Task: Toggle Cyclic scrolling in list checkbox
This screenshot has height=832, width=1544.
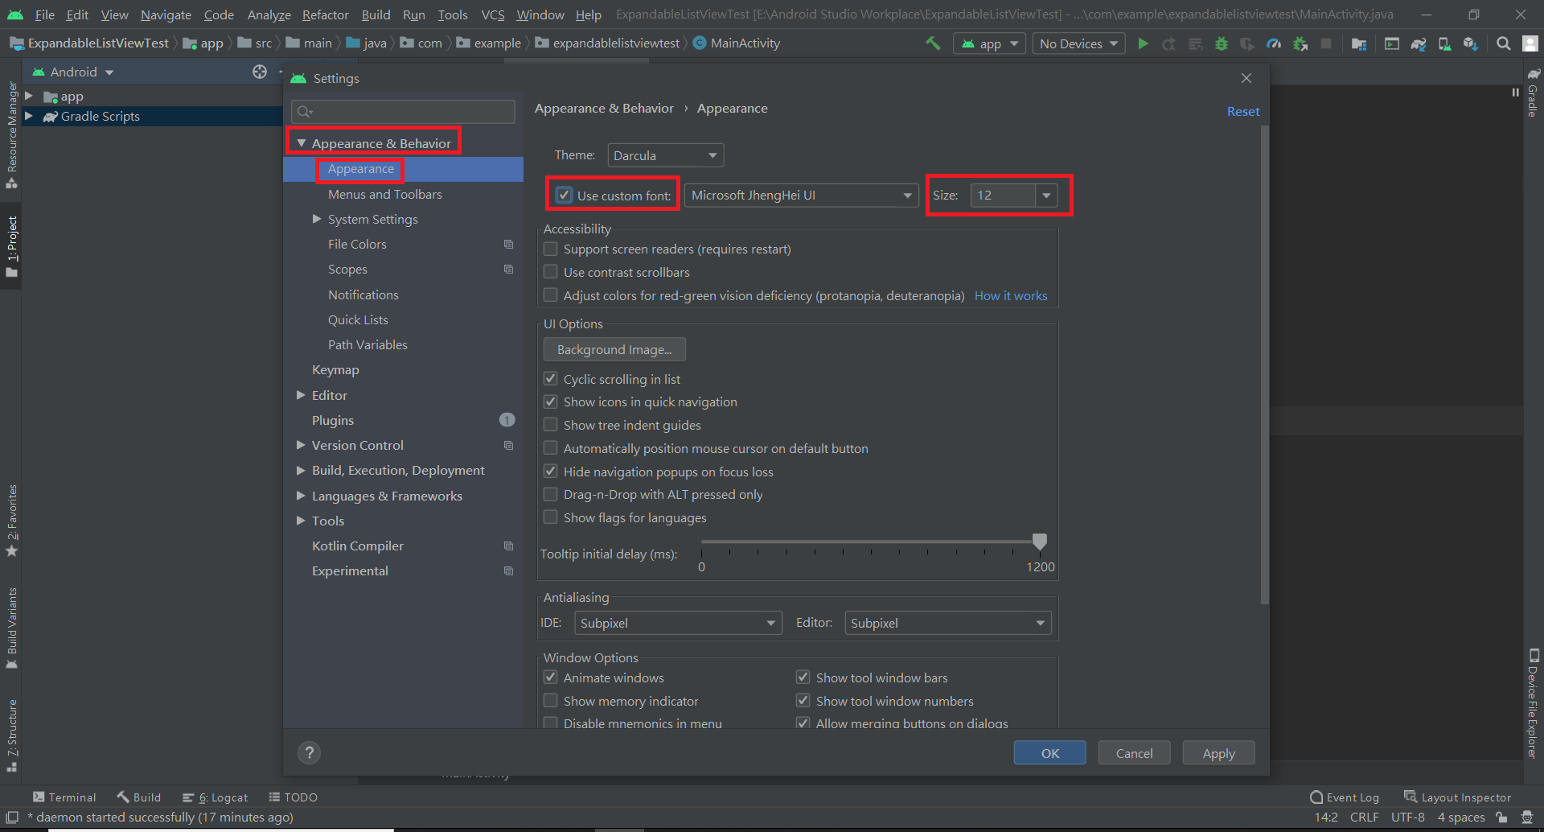Action: pyautogui.click(x=551, y=378)
